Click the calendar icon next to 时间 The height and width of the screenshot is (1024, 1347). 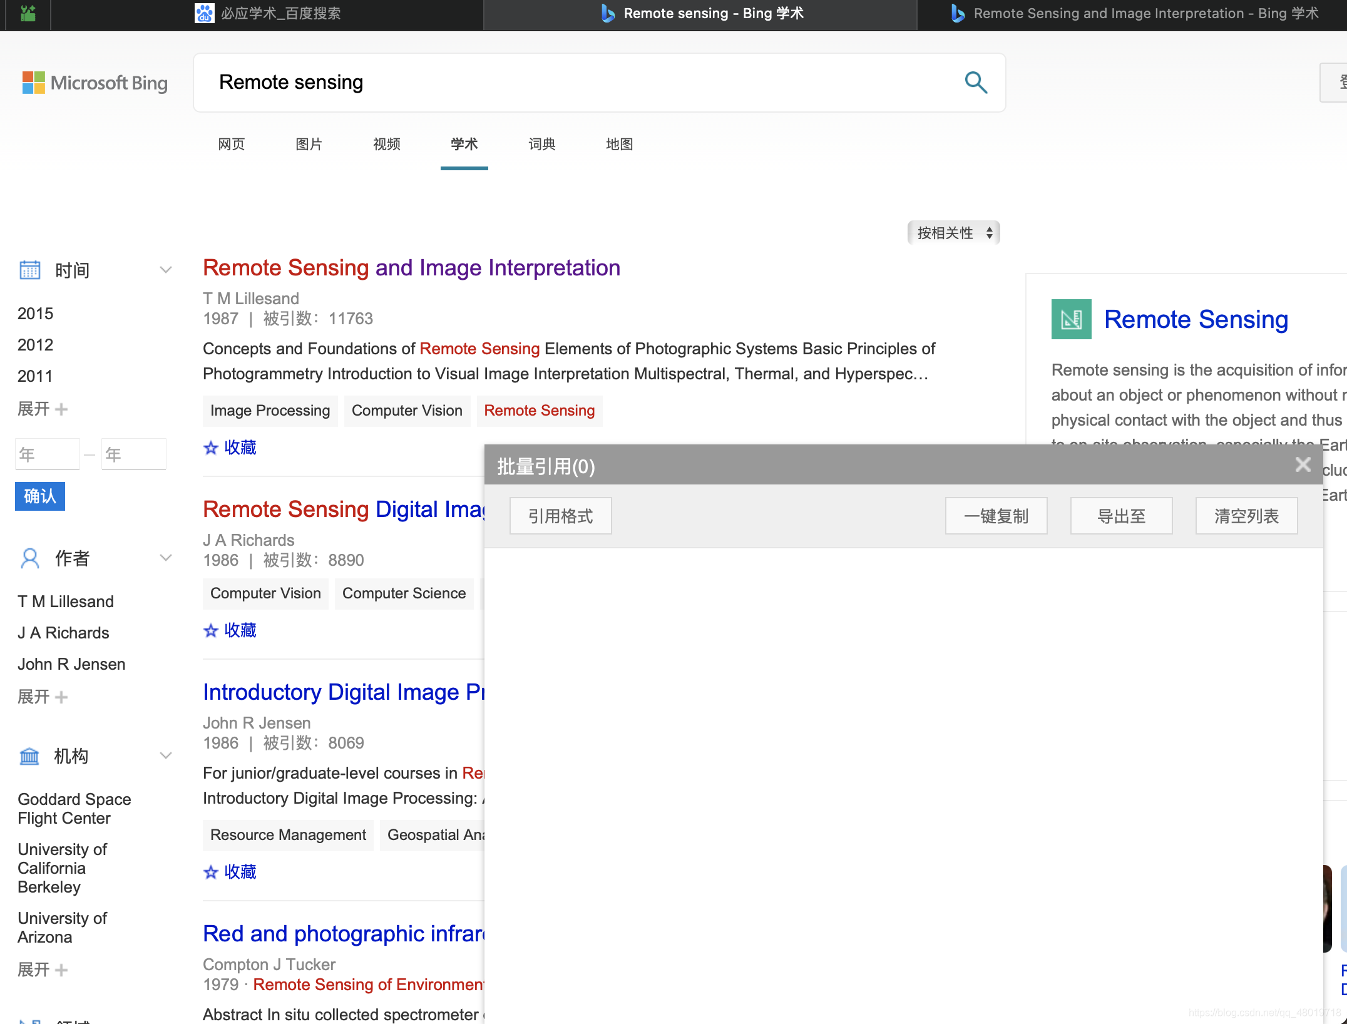pos(29,270)
